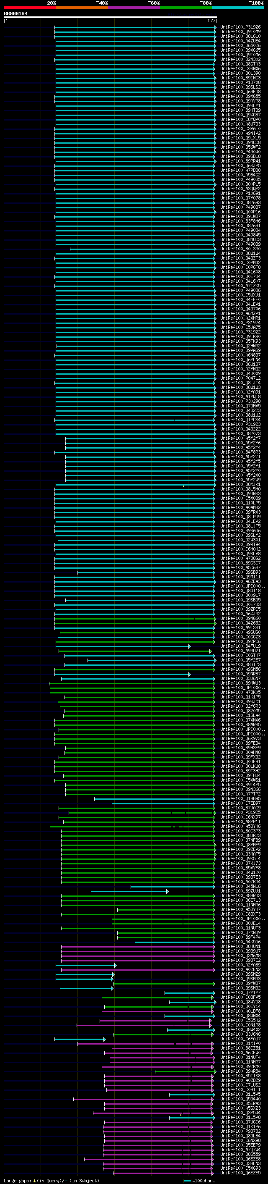The image size is (268, 1184).
Task: Select the UniRef100_B9INC3 label
Action: coord(240,78)
